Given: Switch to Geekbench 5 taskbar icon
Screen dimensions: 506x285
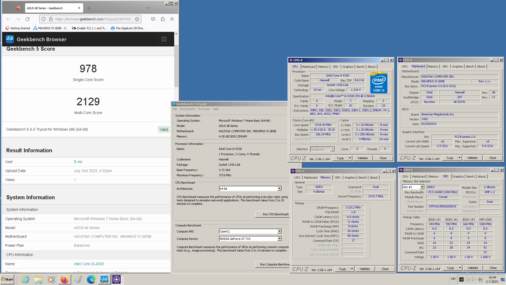Looking at the screenshot, I should coord(104,279).
